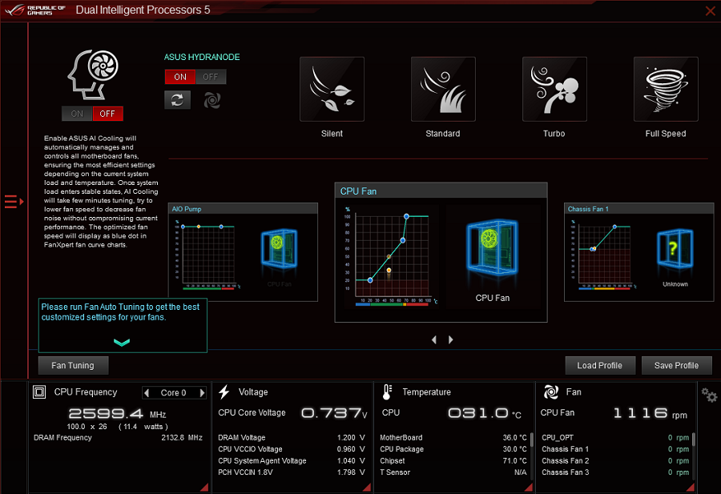
Task: Click the AI Cooling head-and-fan icon
Action: pos(93,74)
